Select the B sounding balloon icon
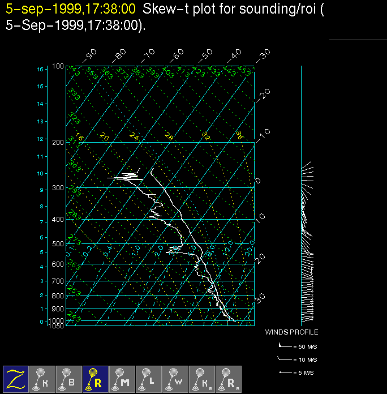The width and height of the screenshot is (387, 394). [69, 378]
